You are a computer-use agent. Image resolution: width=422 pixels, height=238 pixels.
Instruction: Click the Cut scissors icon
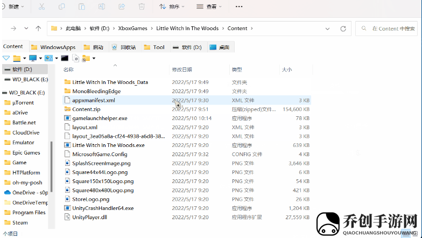[41, 6]
